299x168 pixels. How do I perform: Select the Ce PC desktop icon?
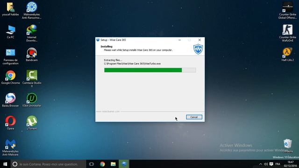tap(10, 32)
